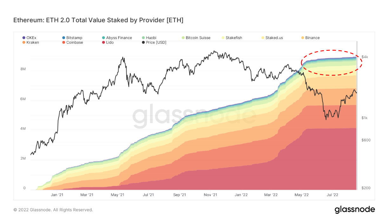Click the Lido legend color dot
This screenshot has height=217, width=387.
(x=103, y=43)
